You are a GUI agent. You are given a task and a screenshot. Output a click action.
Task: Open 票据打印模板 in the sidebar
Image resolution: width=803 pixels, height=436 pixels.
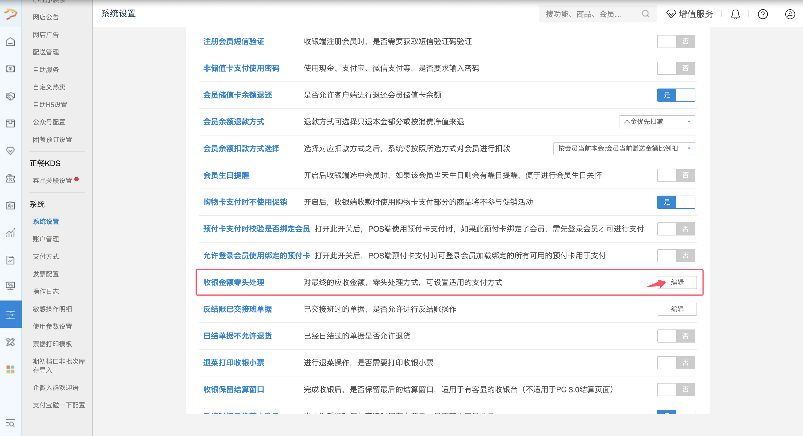52,344
